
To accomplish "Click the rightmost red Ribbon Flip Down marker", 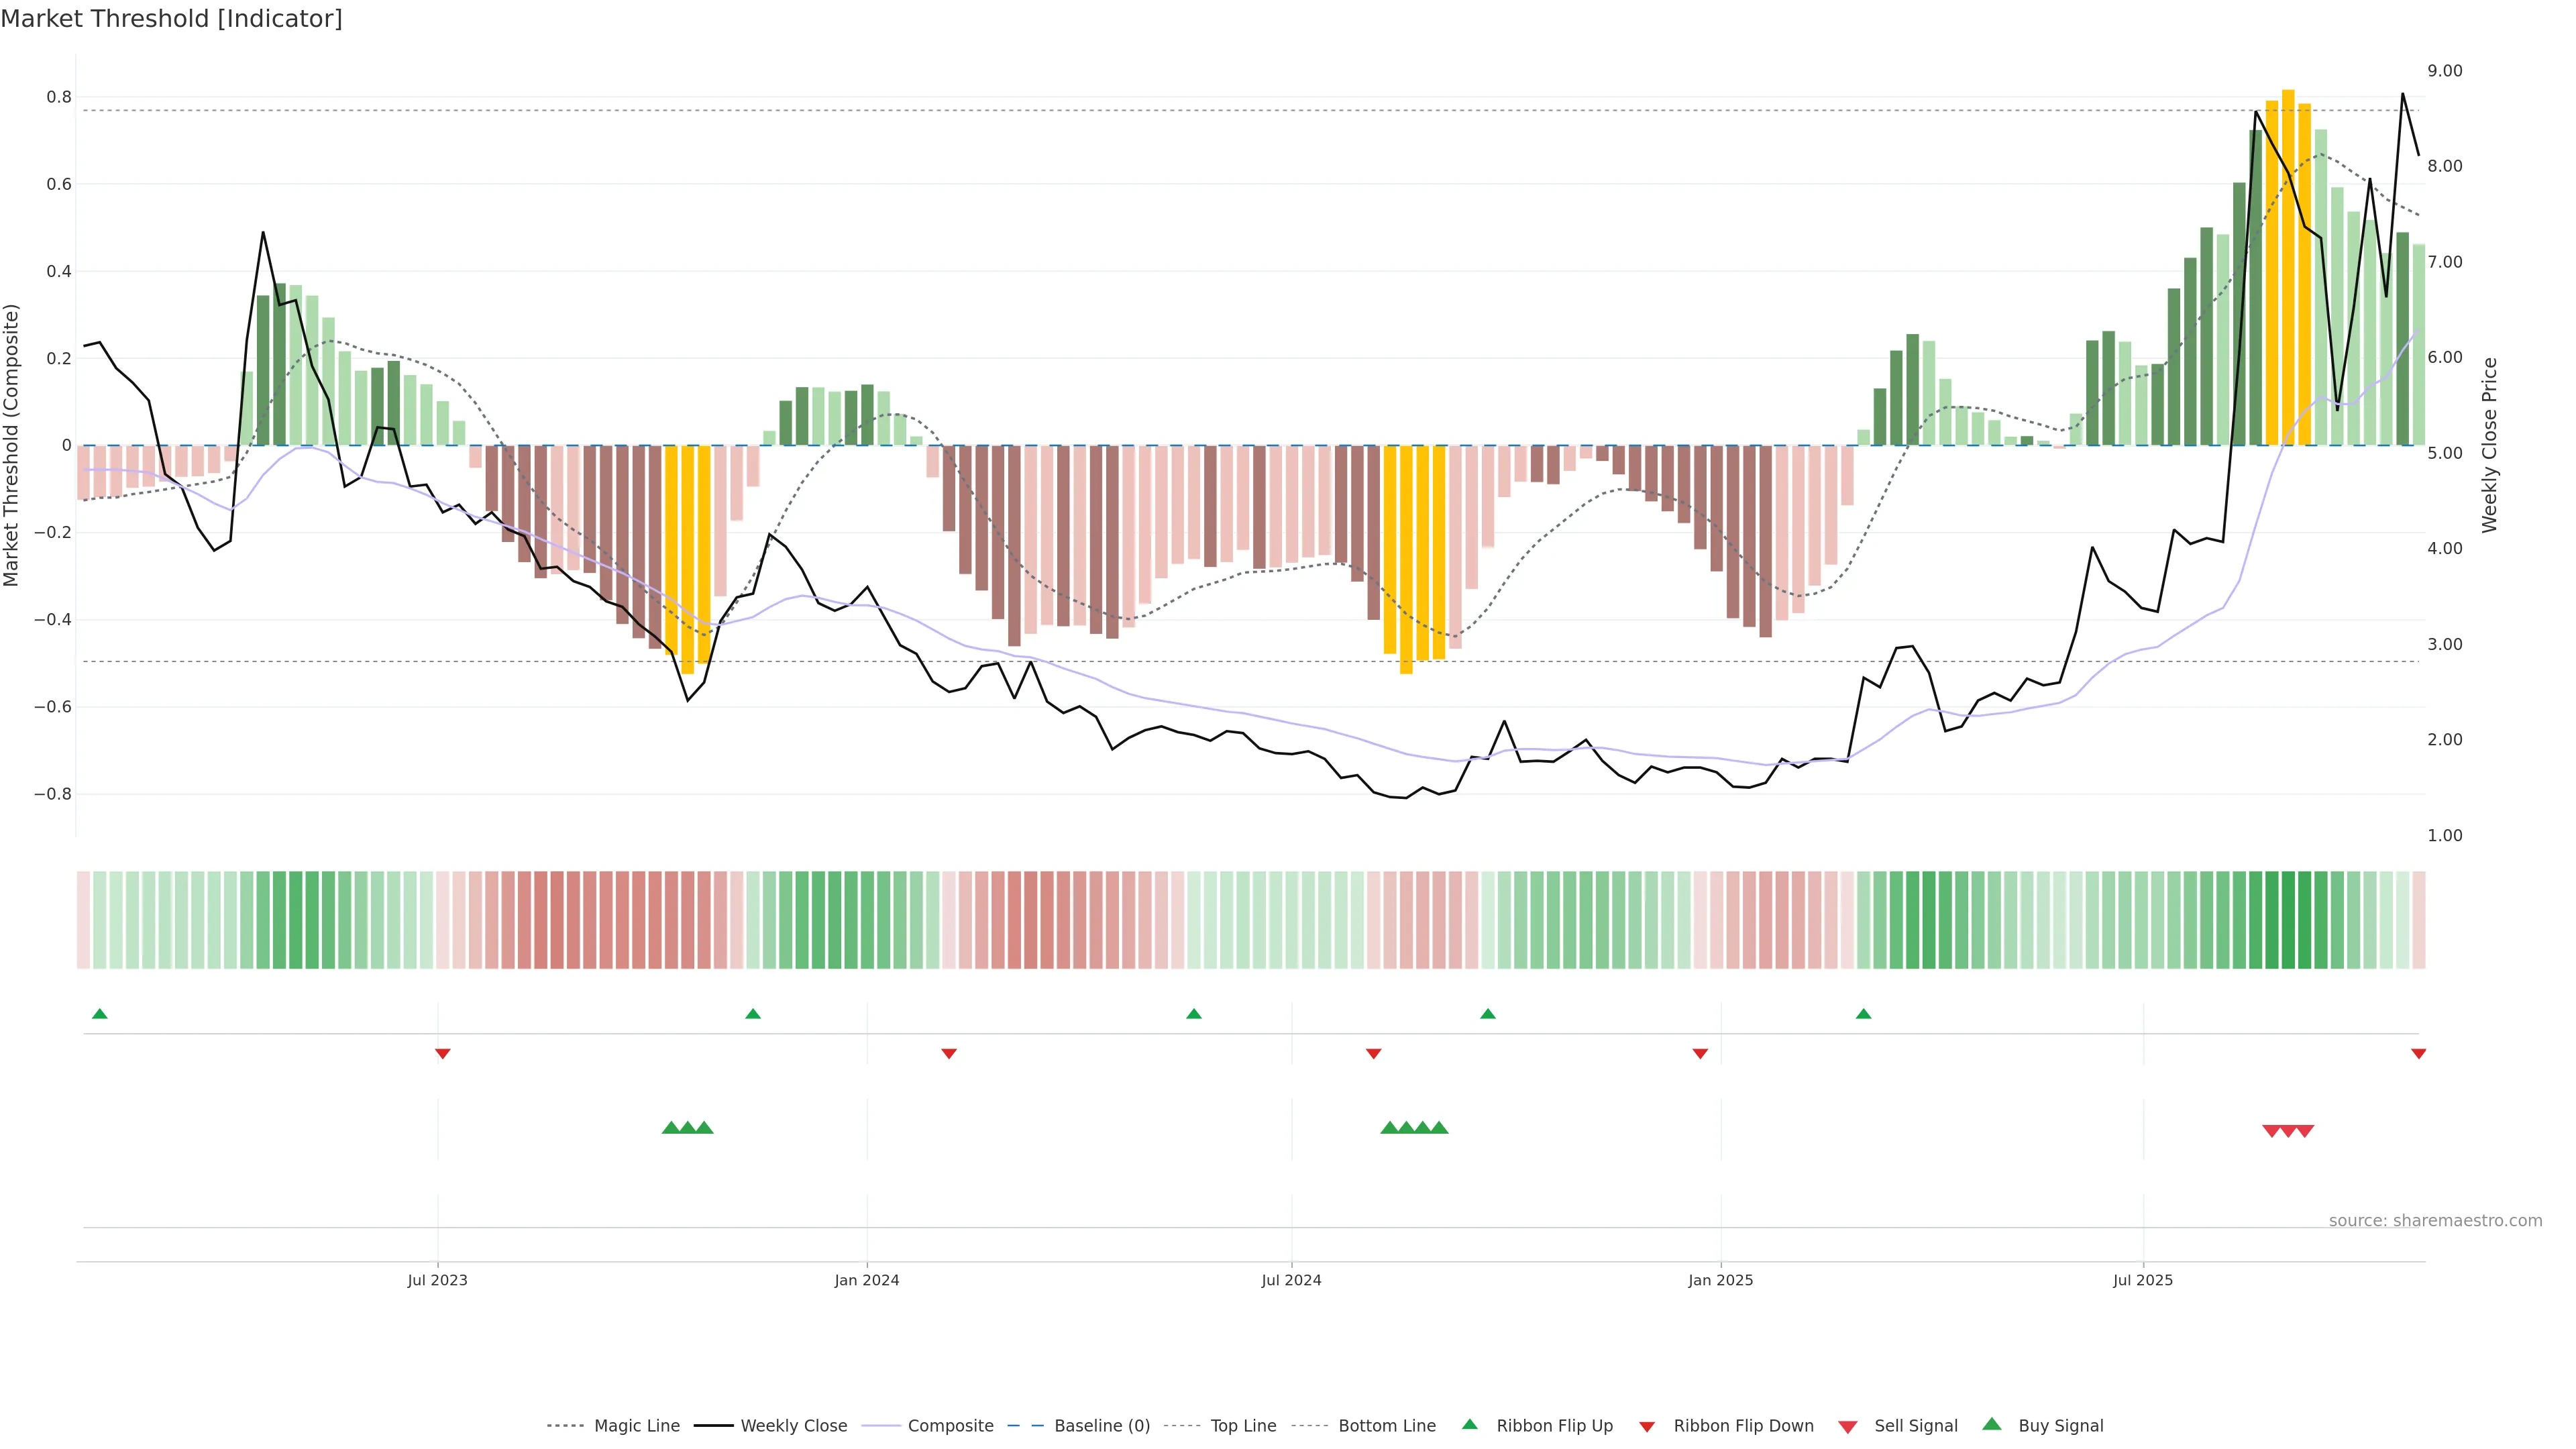I will (2418, 1053).
